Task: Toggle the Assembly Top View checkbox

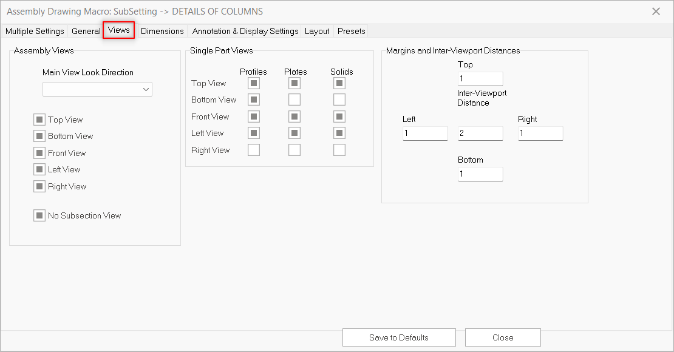Action: coord(39,120)
